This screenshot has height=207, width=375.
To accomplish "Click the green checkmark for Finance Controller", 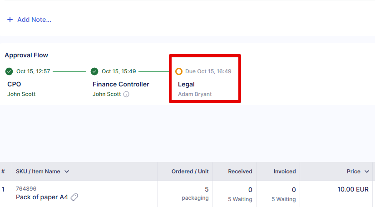I will point(94,71).
